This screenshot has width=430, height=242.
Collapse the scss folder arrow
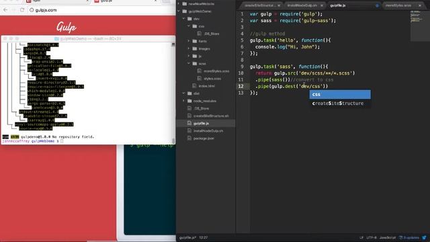[x=189, y=63]
